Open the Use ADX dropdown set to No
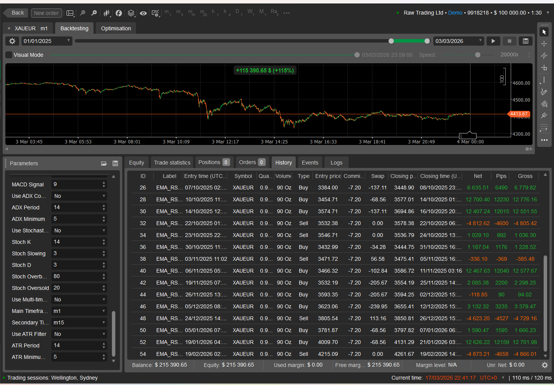 tap(79, 196)
